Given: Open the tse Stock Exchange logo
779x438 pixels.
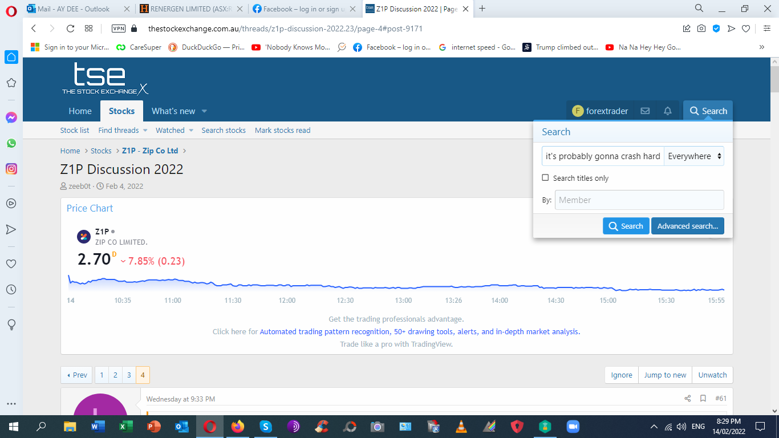Looking at the screenshot, I should (105, 79).
